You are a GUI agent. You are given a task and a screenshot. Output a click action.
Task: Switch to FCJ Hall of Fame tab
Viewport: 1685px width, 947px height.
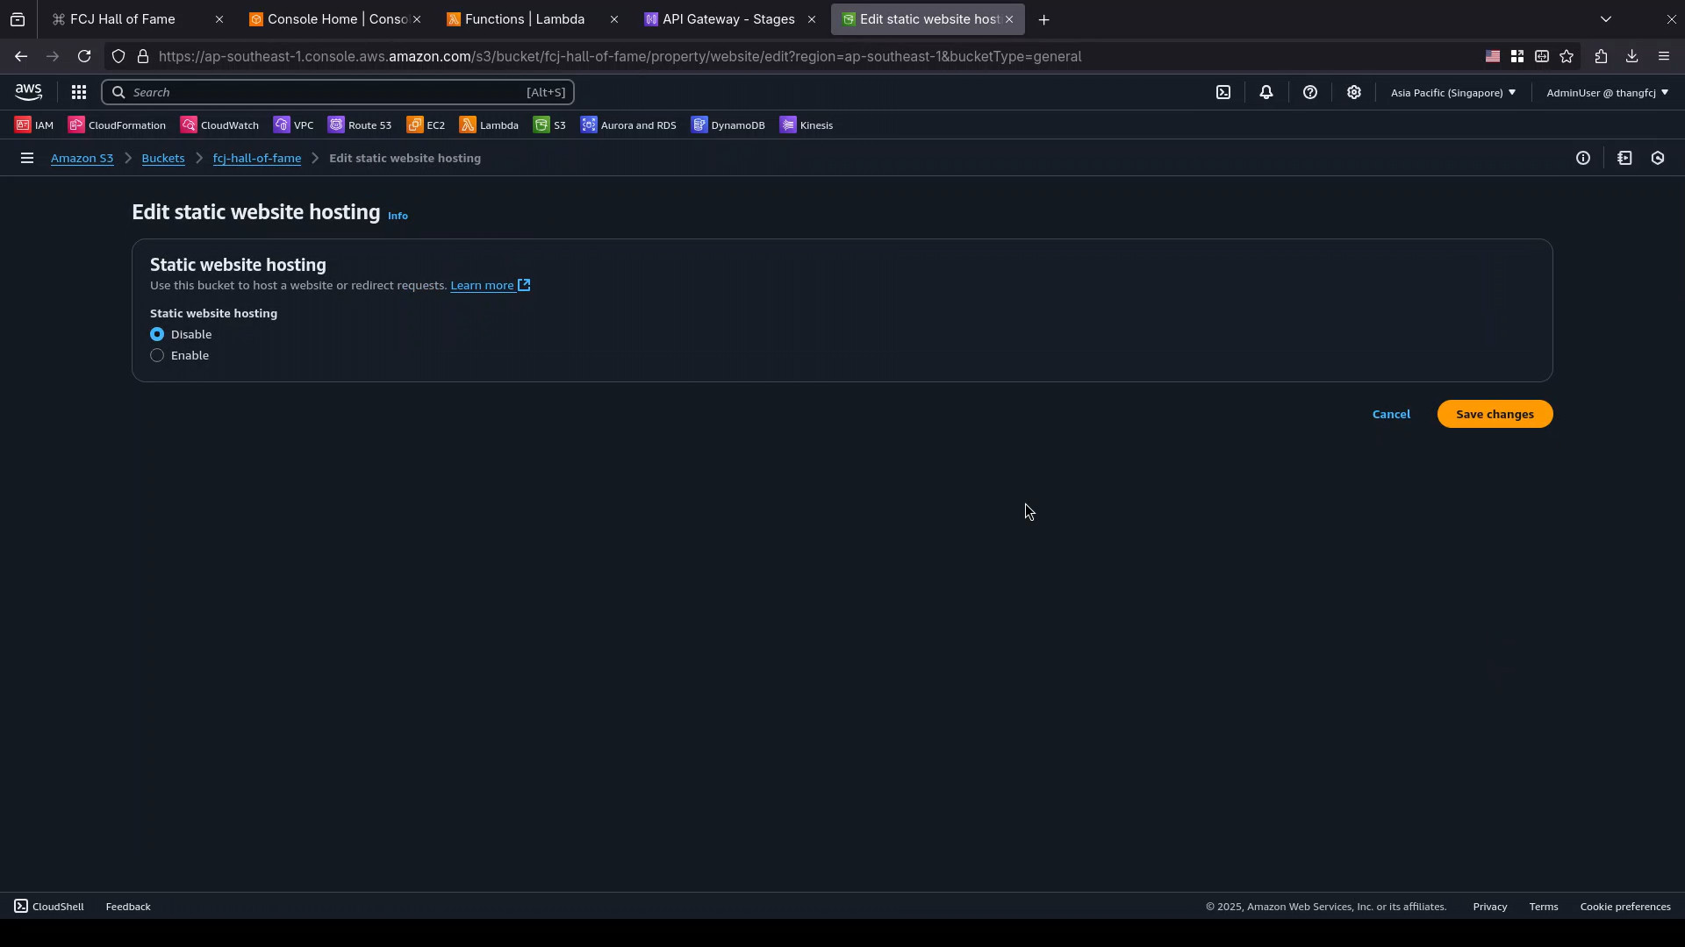click(123, 19)
